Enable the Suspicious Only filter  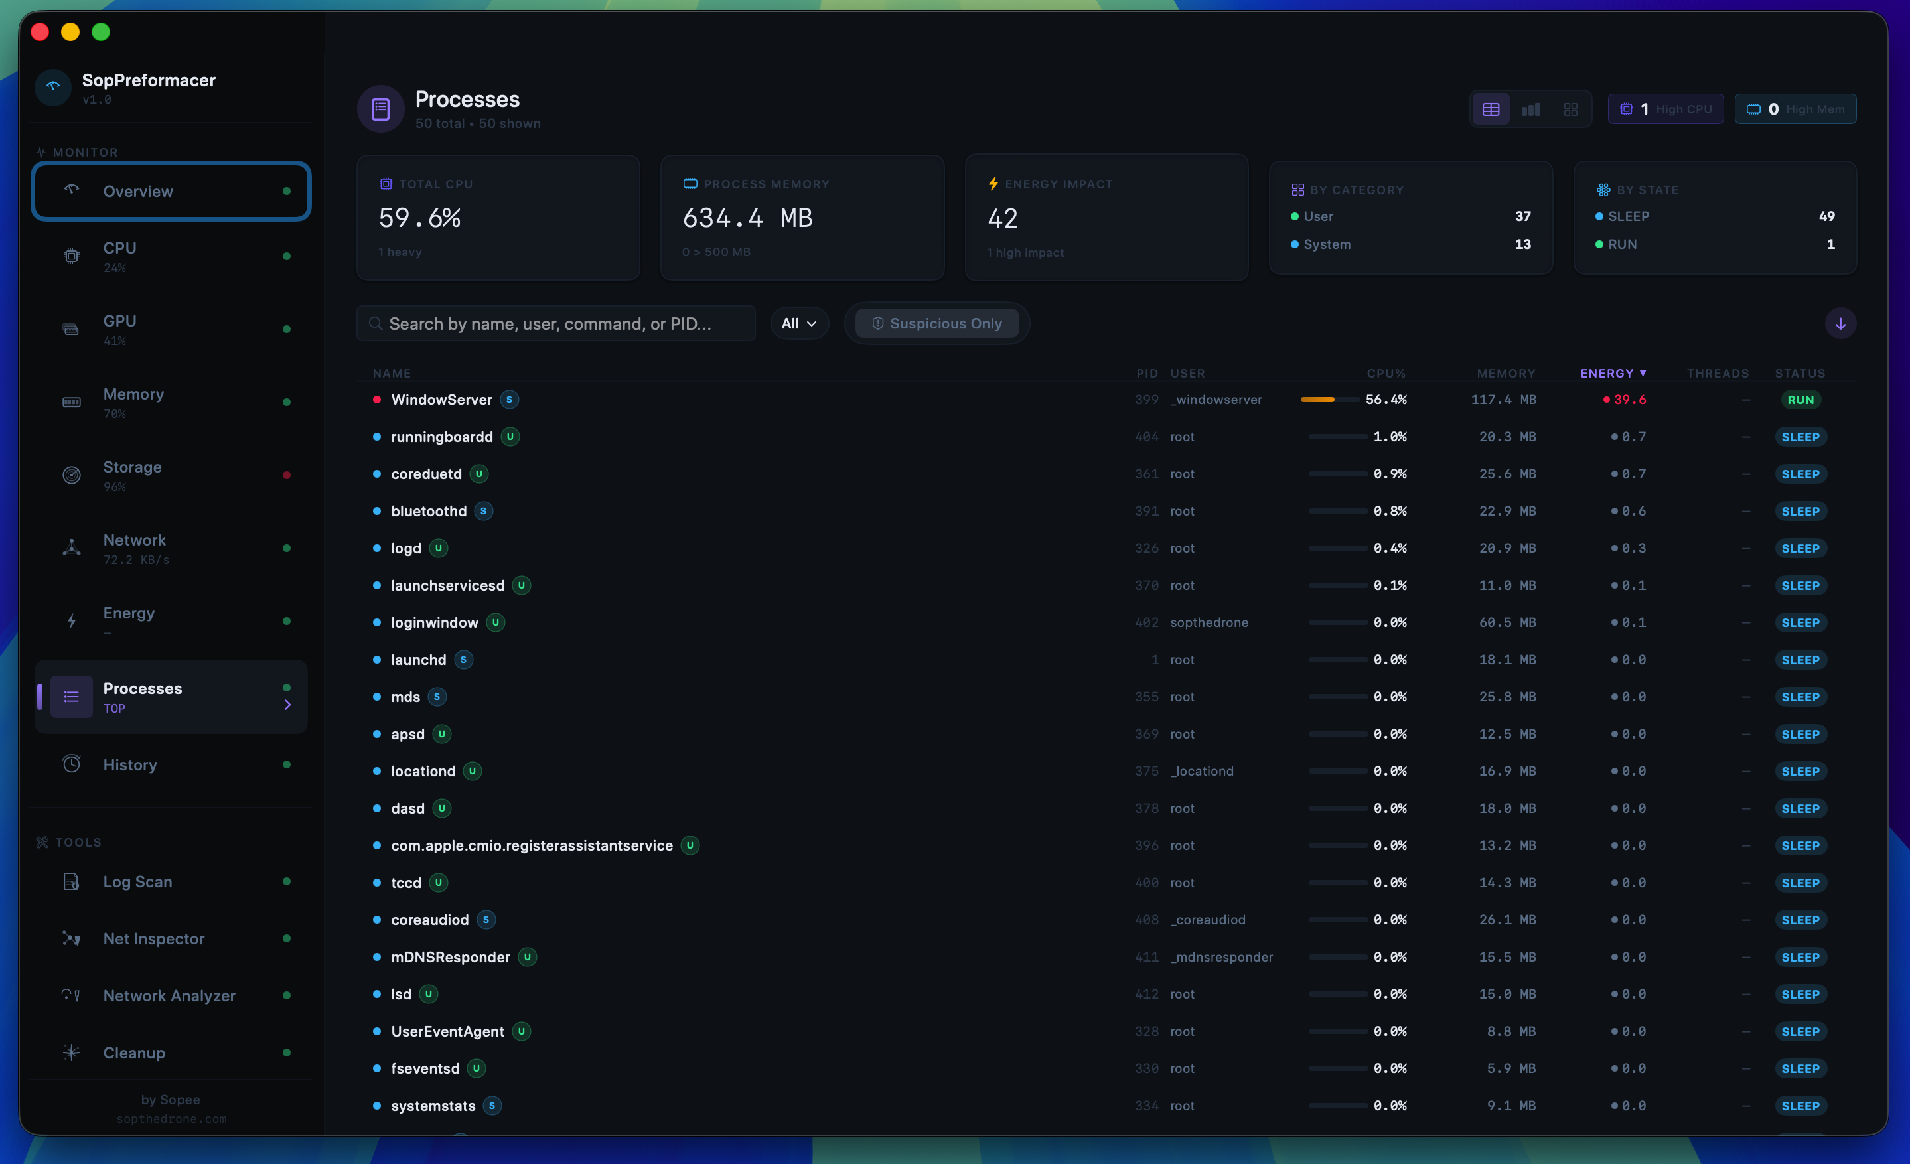pyautogui.click(x=936, y=323)
